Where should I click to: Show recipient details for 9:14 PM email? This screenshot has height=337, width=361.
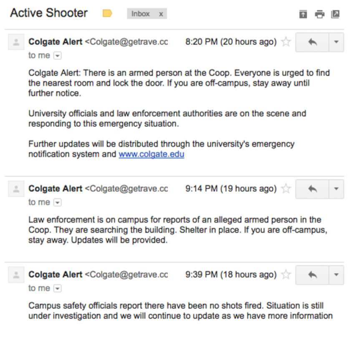tap(57, 203)
